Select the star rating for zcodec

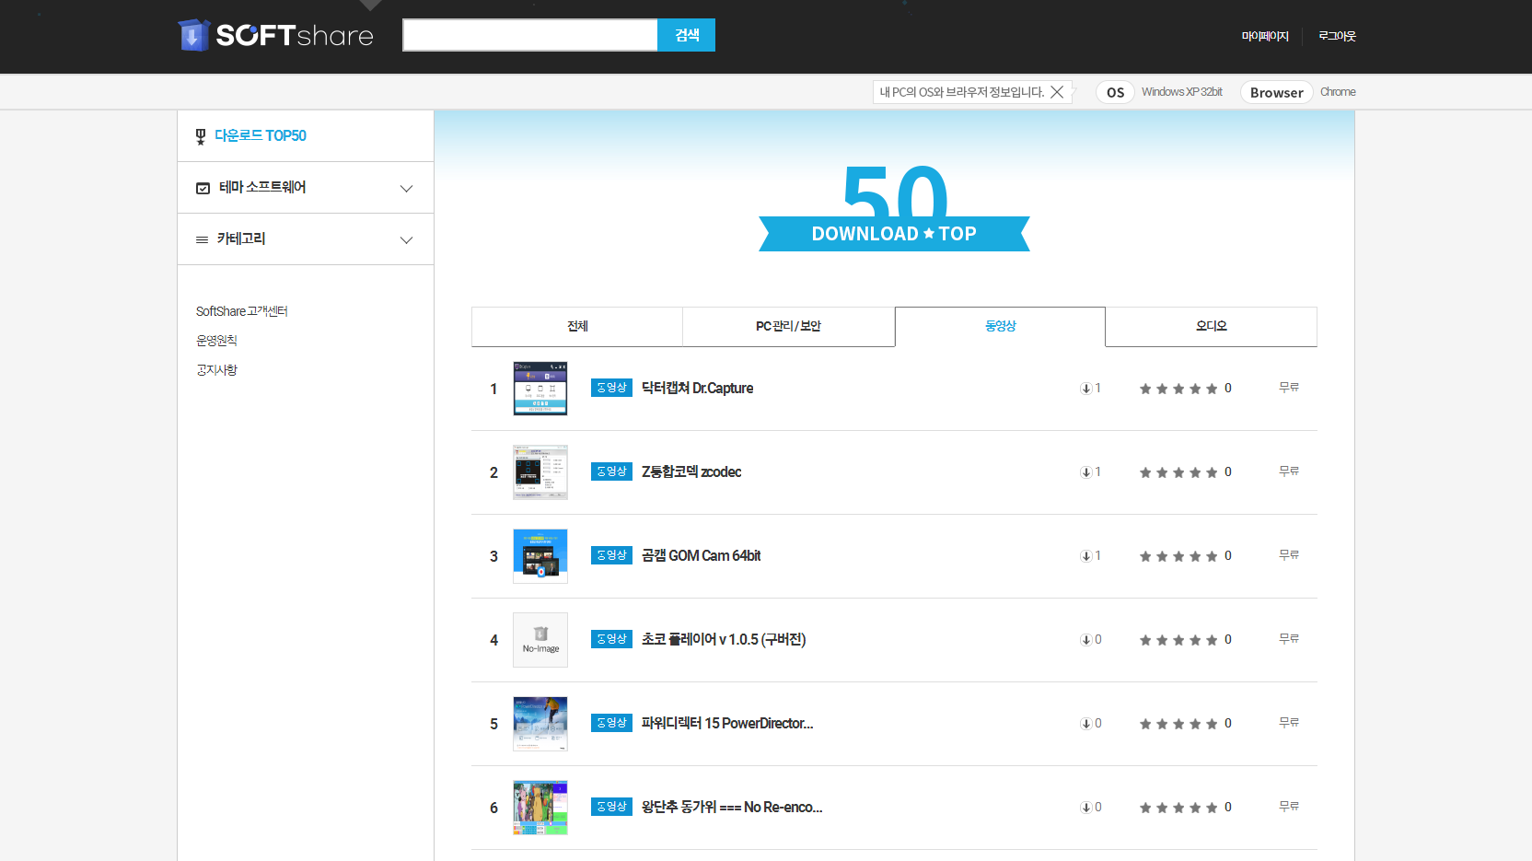pyautogui.click(x=1178, y=472)
